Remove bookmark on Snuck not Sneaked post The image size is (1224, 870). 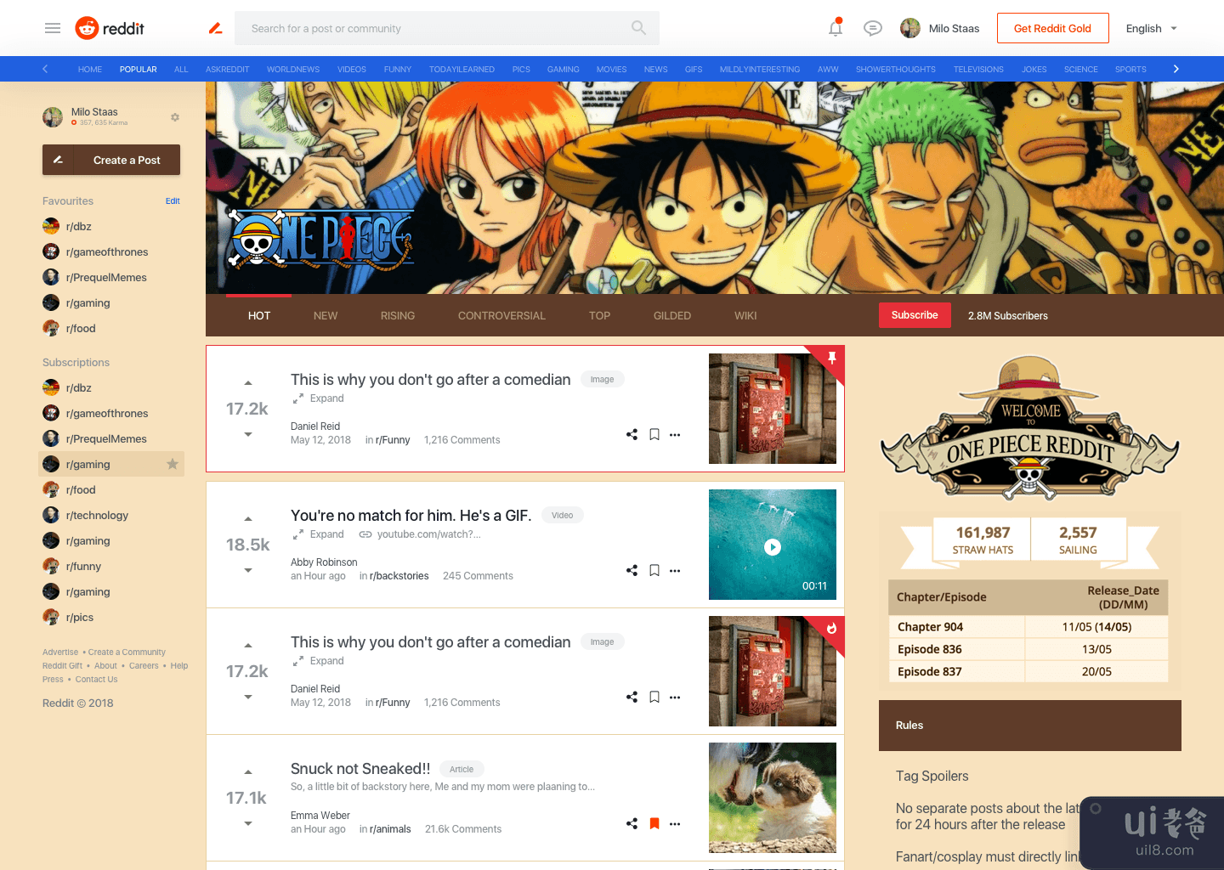[654, 823]
